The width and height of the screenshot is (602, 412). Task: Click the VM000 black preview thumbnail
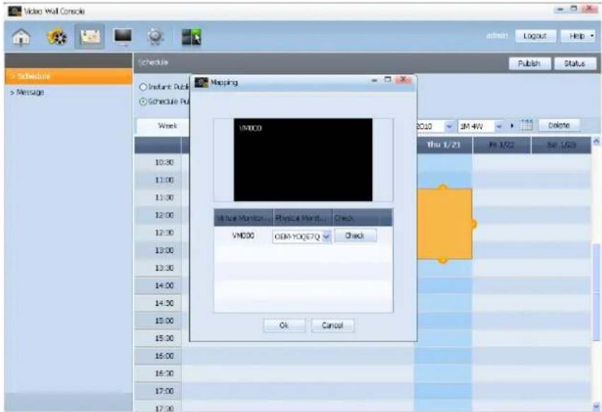(303, 159)
